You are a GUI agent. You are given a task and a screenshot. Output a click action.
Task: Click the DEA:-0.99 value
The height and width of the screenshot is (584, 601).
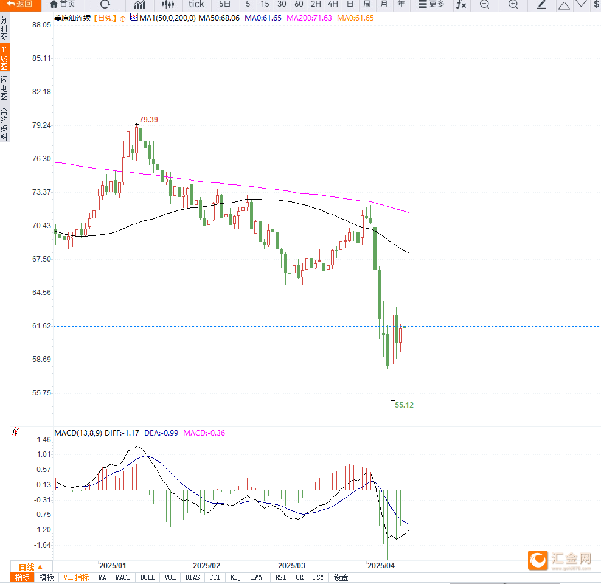161,433
